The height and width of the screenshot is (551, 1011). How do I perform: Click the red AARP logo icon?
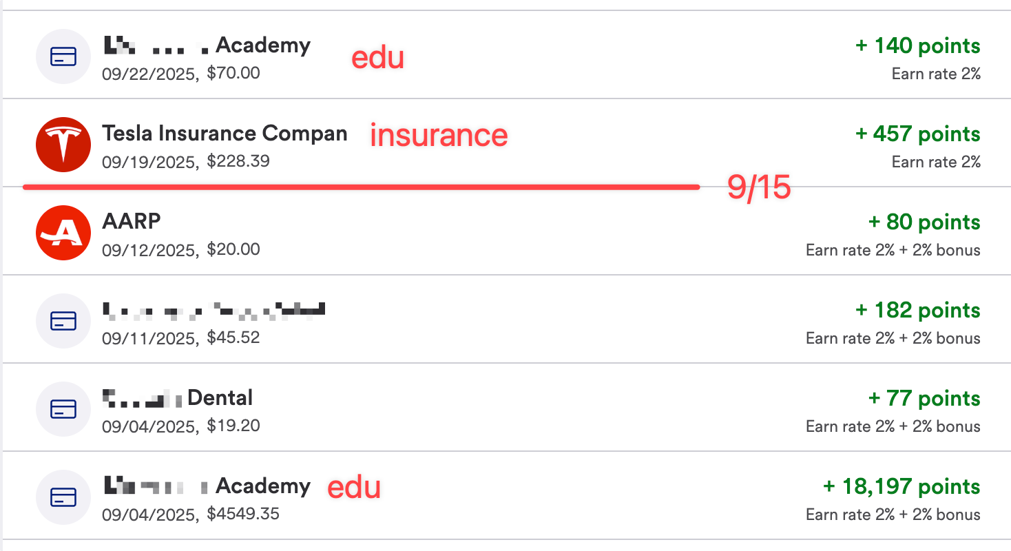63,233
